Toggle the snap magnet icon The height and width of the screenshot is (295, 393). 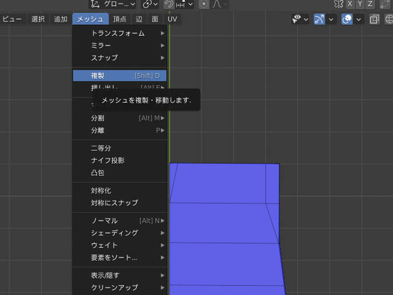click(169, 4)
